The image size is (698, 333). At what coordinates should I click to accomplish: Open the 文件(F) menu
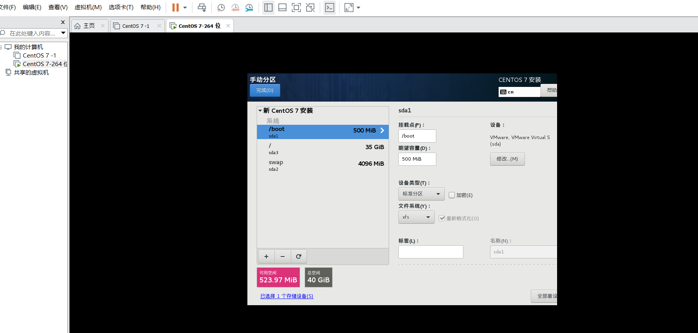8,7
